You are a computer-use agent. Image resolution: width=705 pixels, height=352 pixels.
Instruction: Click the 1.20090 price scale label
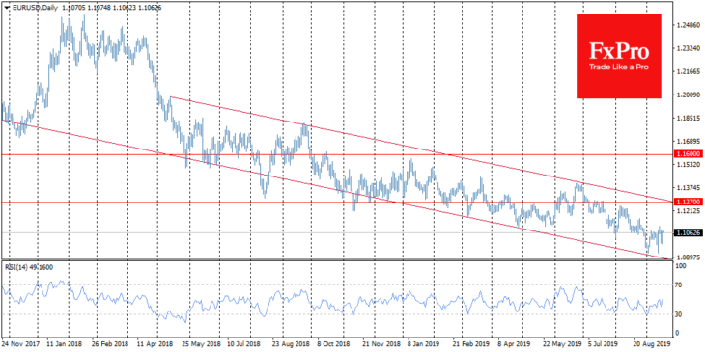tap(687, 95)
